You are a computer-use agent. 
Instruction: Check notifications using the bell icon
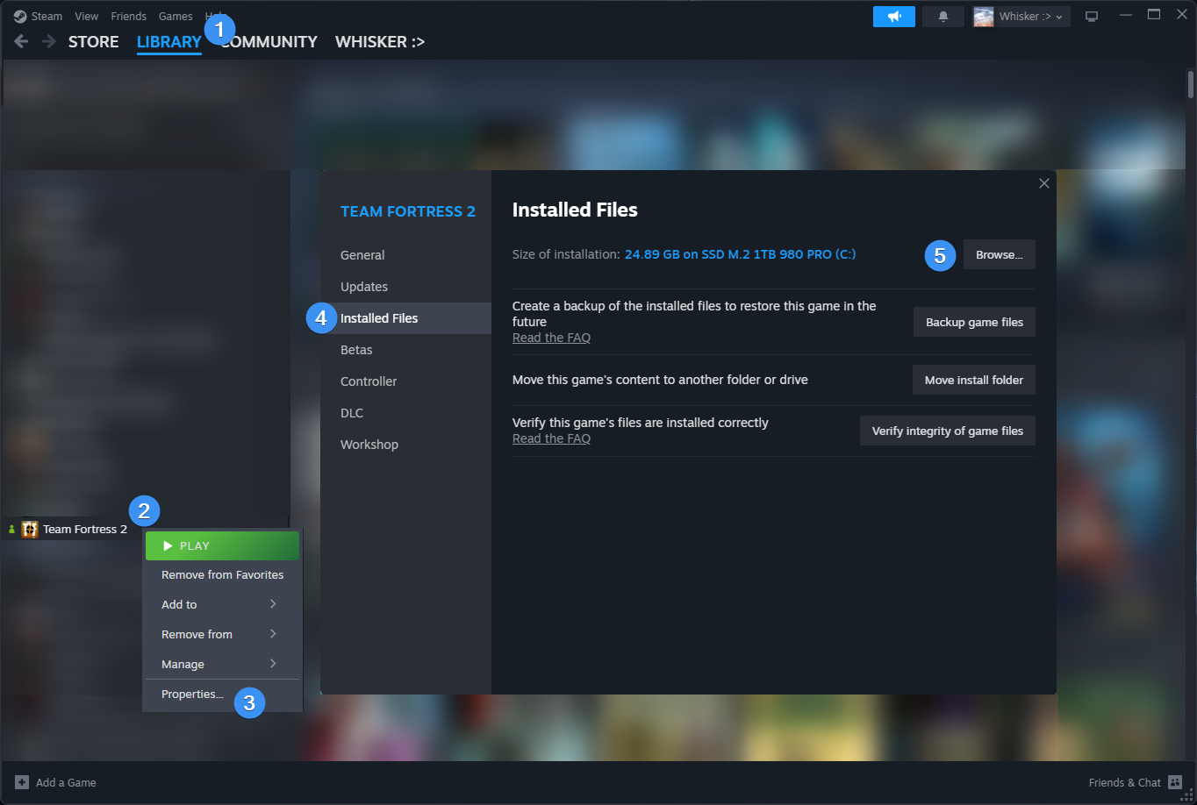(943, 16)
